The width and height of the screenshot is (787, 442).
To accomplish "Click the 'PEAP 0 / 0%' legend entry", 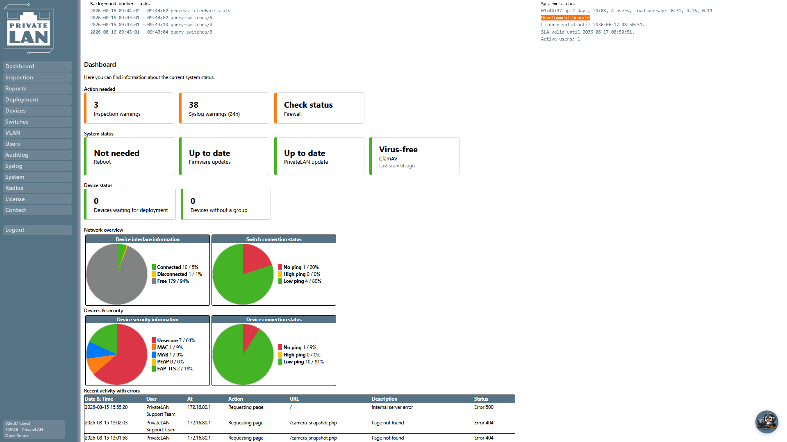I will click(168, 362).
